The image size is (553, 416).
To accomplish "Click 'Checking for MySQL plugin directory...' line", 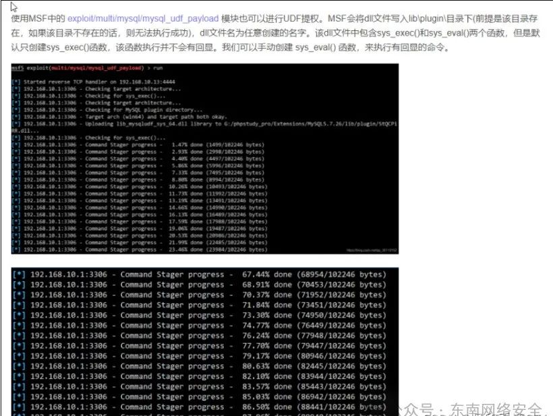I will pyautogui.click(x=107, y=110).
